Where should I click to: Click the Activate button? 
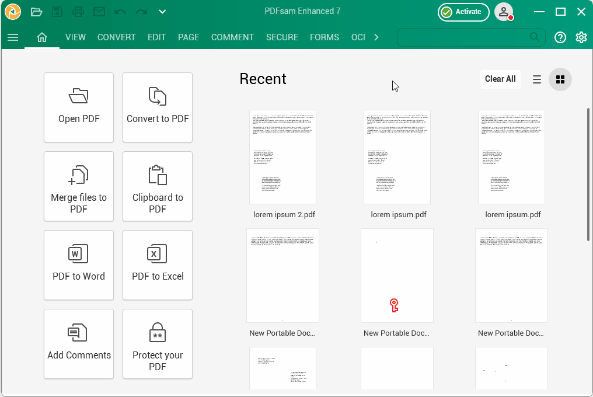pos(463,12)
